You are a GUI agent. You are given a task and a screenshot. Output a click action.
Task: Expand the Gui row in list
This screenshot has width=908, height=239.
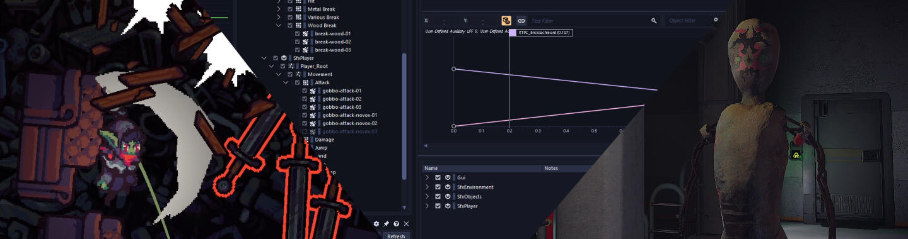tap(427, 177)
